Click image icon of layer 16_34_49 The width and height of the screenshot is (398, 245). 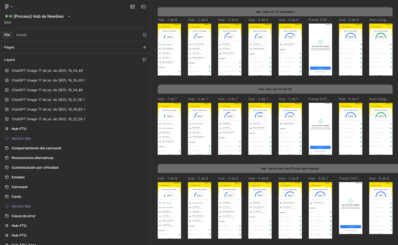[x=7, y=71]
